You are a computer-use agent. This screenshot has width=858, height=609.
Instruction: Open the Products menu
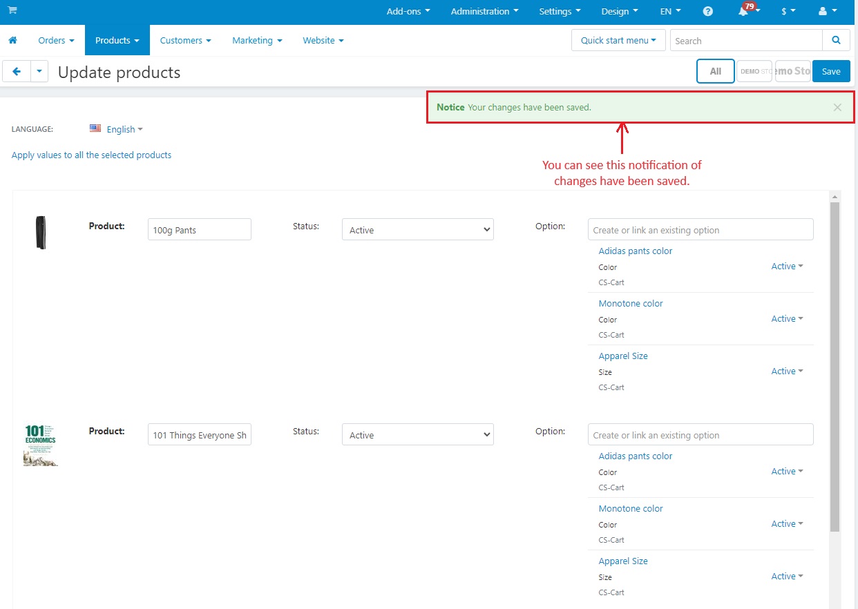point(117,41)
